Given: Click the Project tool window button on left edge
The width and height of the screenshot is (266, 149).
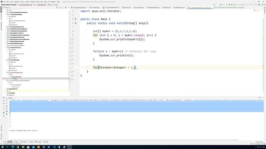Looking at the screenshot, I should pos(1,9).
